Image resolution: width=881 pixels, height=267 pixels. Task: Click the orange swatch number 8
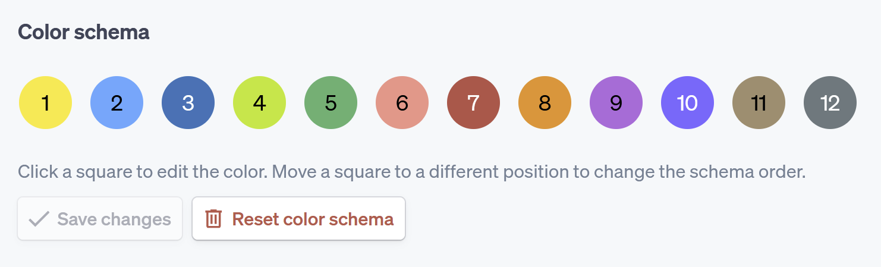(x=545, y=103)
